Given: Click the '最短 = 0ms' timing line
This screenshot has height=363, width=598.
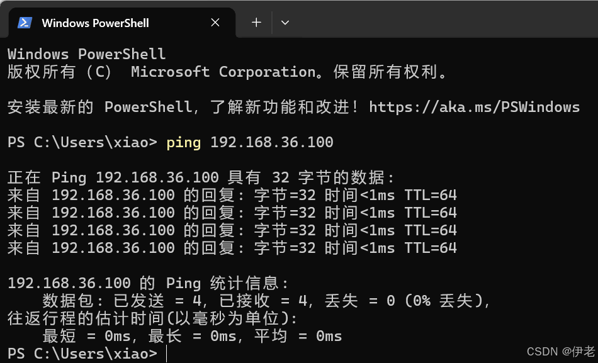Looking at the screenshot, I should (x=192, y=336).
